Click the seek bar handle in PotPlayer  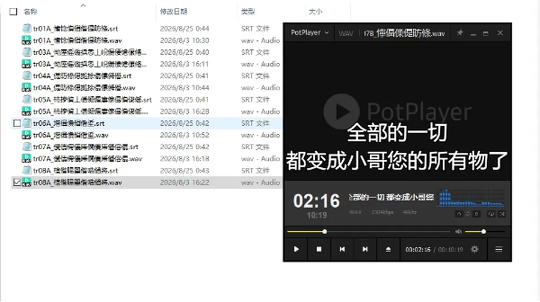coord(325,232)
